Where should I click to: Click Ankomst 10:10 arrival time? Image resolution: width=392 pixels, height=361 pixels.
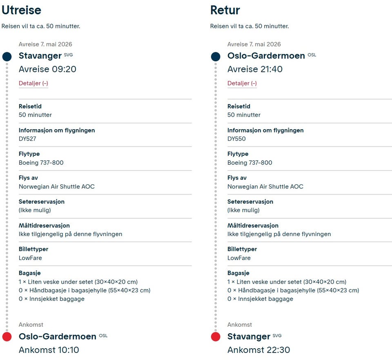pos(49,350)
